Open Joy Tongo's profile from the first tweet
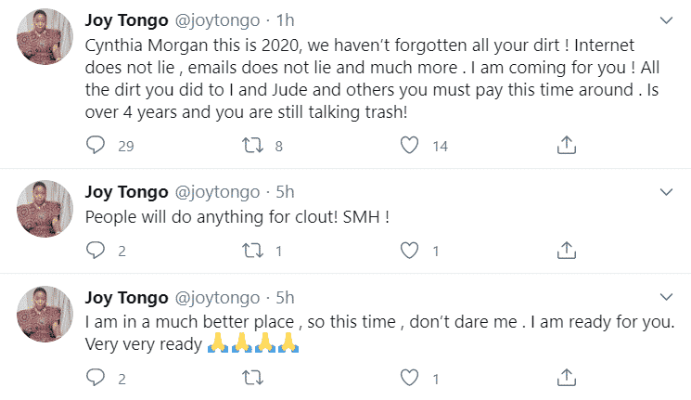This screenshot has height=400, width=691. coord(126,19)
